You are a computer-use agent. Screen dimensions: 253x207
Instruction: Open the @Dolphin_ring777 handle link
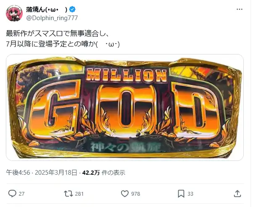click(x=52, y=18)
